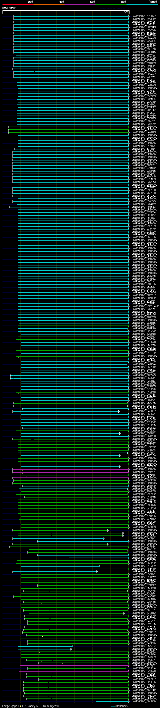
Task: Select hit UniRef100_Q8CZE1
Action: pos(143,166)
